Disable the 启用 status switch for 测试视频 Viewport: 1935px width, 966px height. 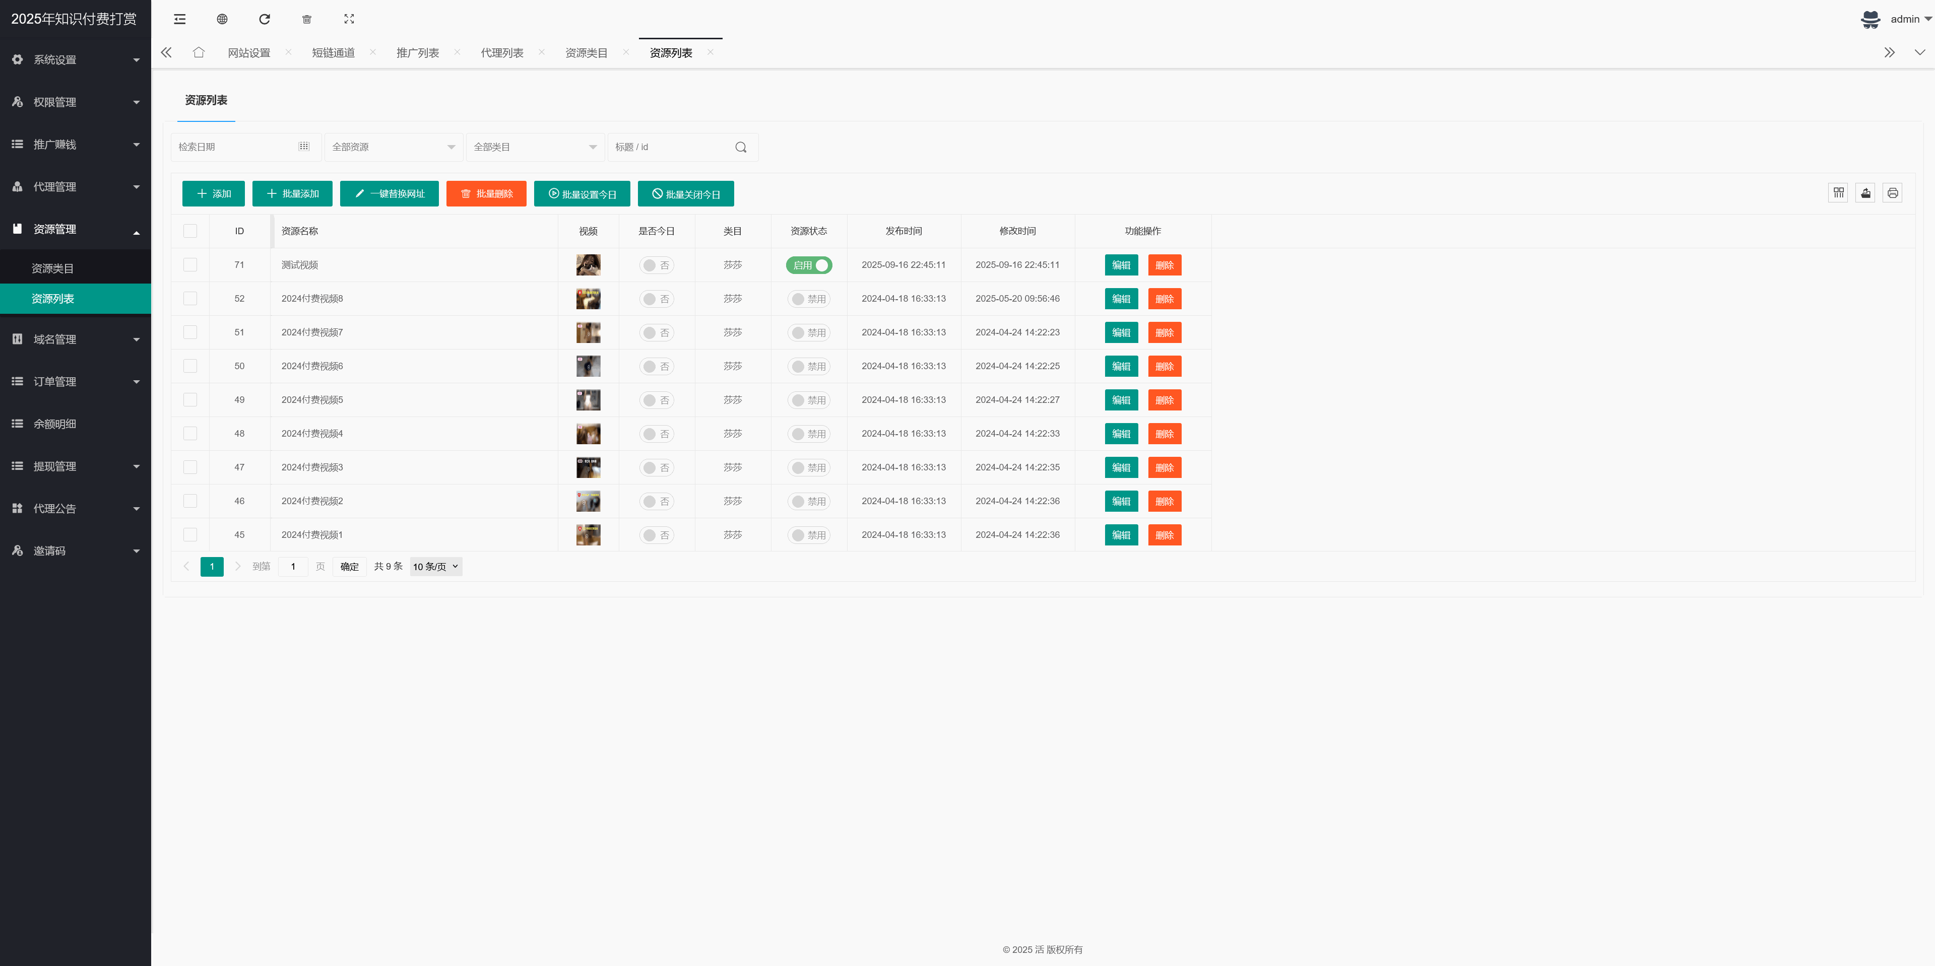(x=808, y=265)
